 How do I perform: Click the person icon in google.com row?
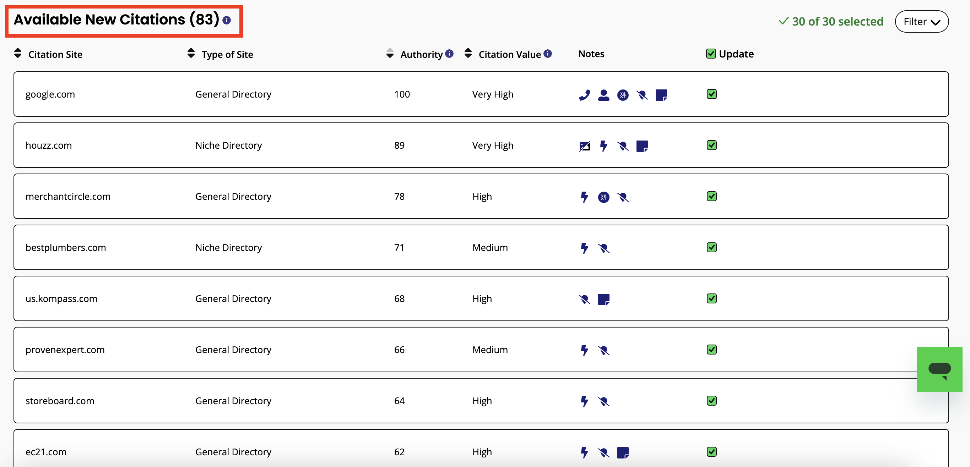click(x=603, y=95)
